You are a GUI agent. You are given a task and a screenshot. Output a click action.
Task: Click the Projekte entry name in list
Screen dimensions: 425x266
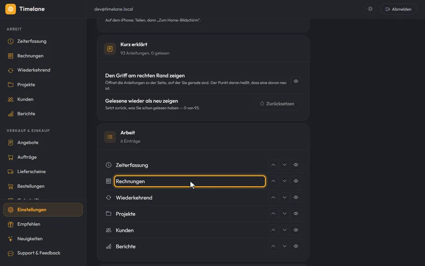pos(125,214)
